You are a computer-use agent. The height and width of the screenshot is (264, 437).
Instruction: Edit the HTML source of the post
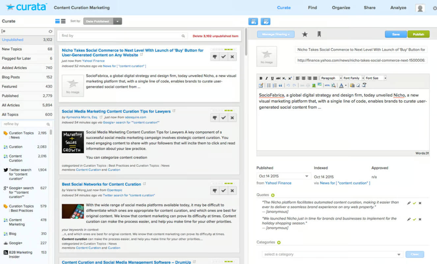pos(327,85)
